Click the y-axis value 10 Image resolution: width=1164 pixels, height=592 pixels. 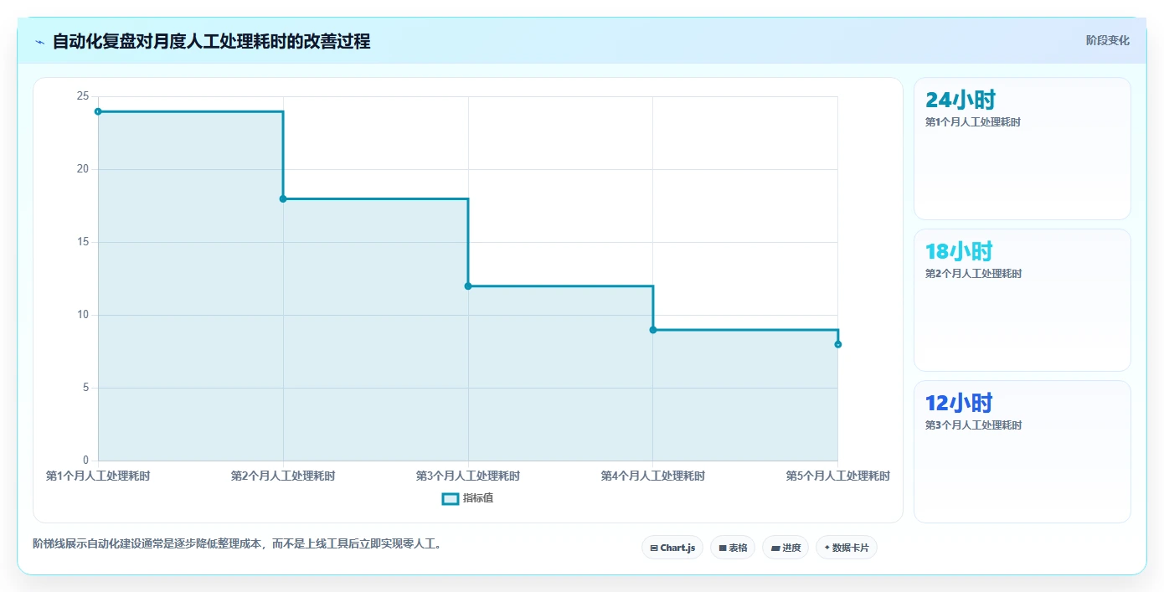pos(82,315)
